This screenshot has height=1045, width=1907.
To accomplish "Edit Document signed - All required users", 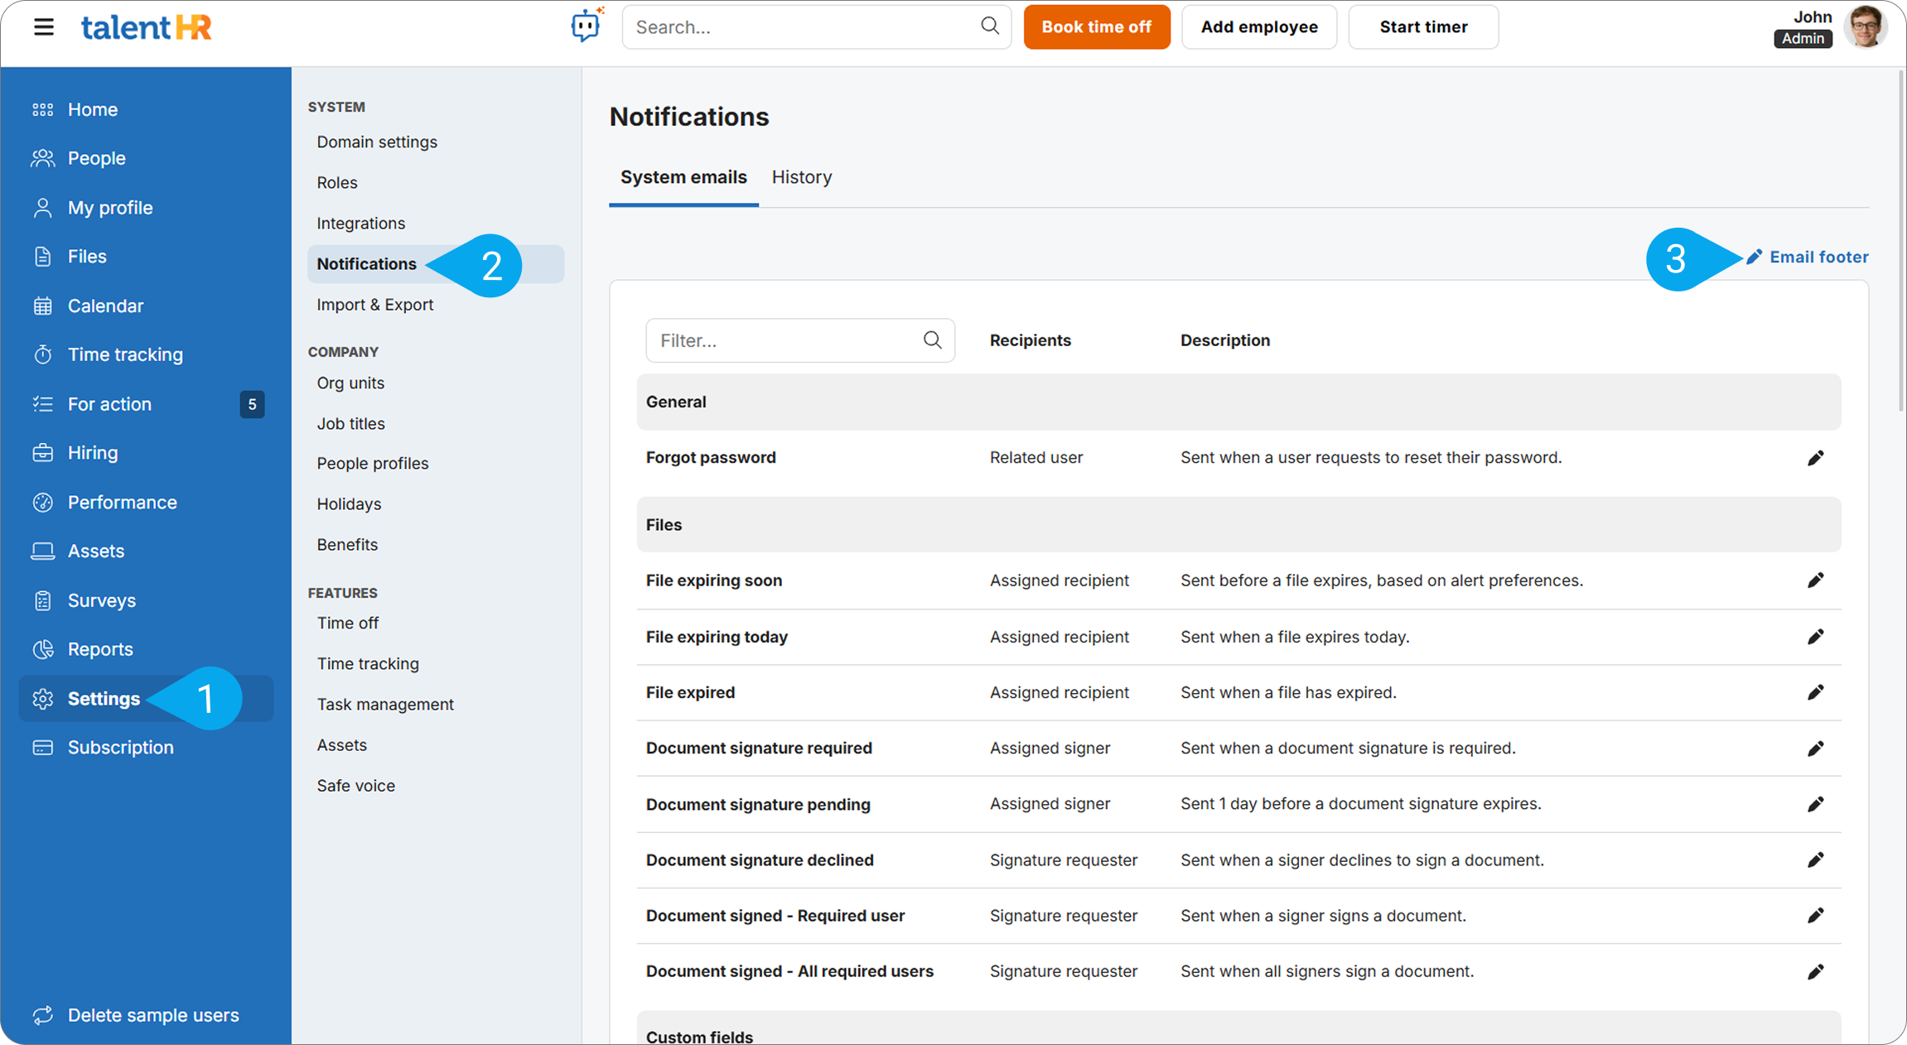I will tap(1815, 971).
